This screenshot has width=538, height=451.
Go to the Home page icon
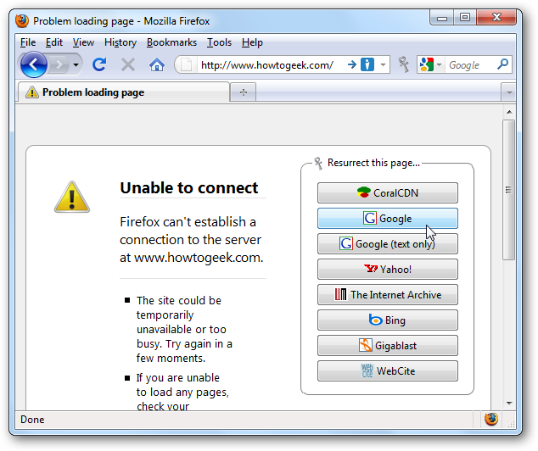[157, 64]
